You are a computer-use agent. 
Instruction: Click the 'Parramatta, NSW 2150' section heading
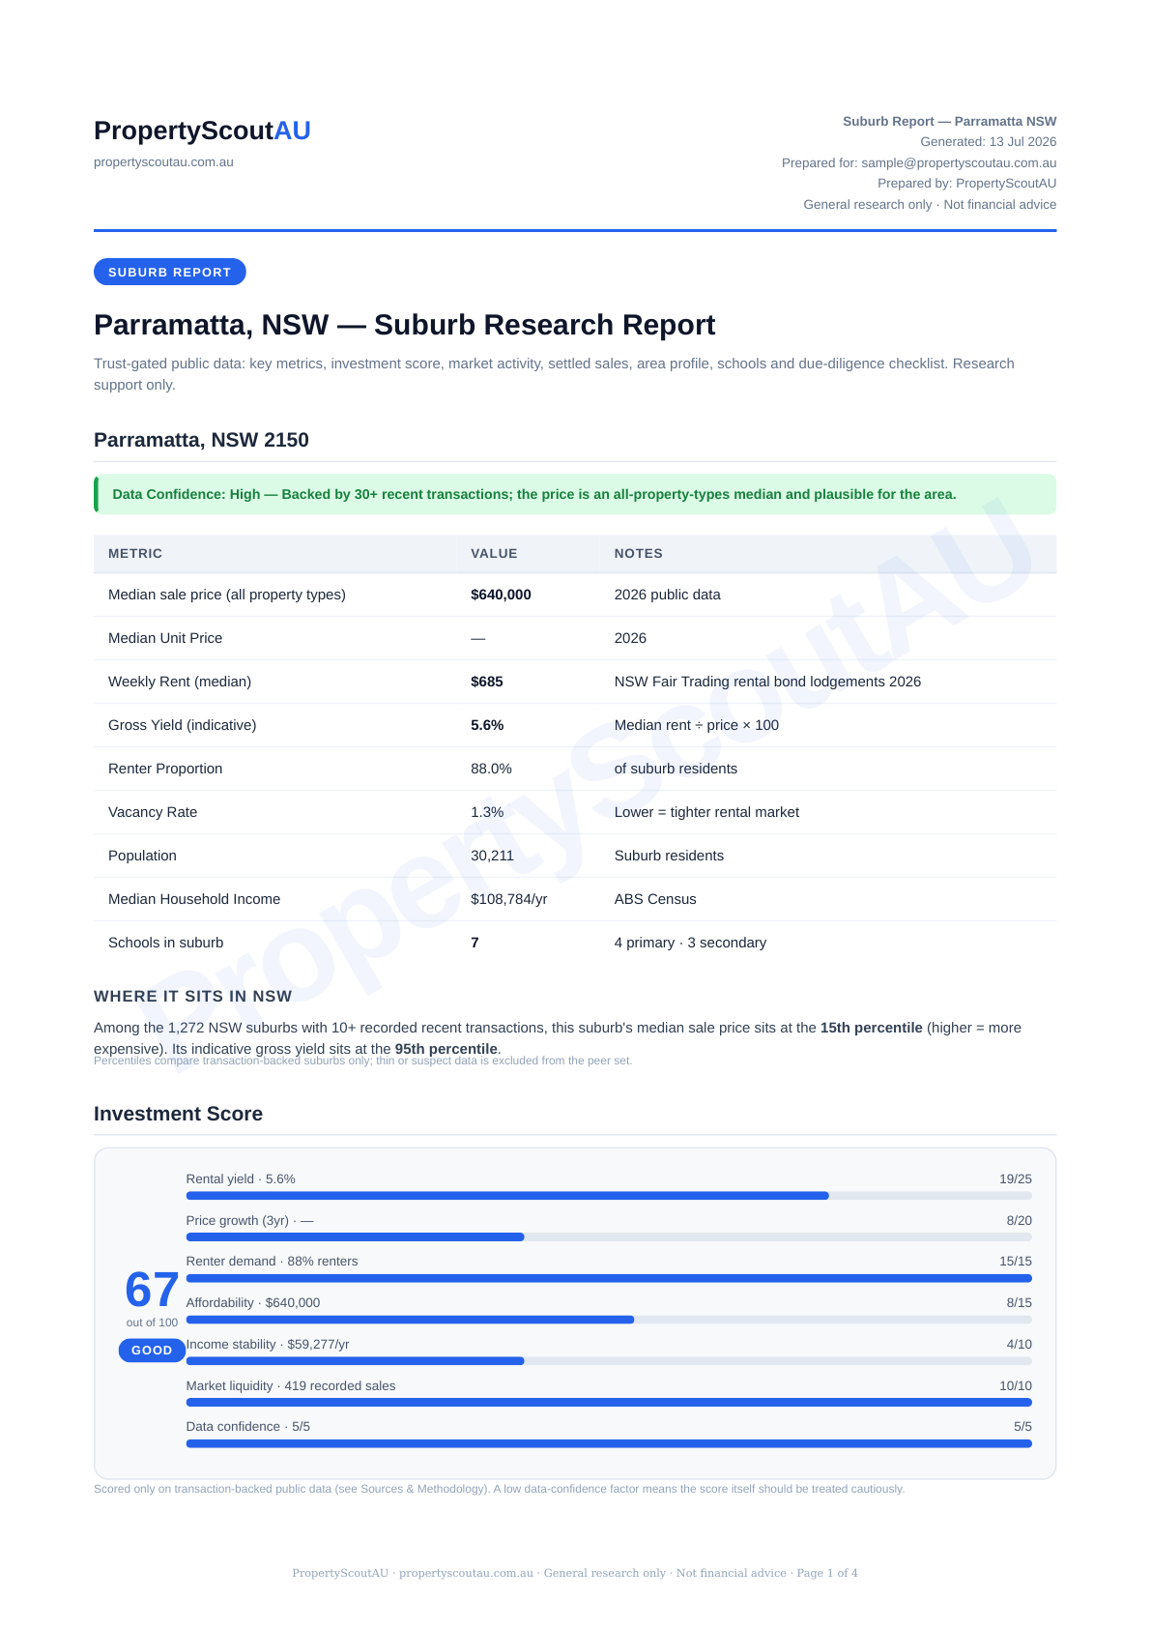pos(201,440)
